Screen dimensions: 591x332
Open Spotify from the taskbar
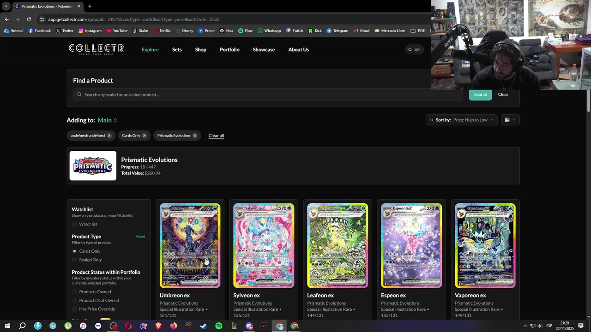tap(218, 326)
